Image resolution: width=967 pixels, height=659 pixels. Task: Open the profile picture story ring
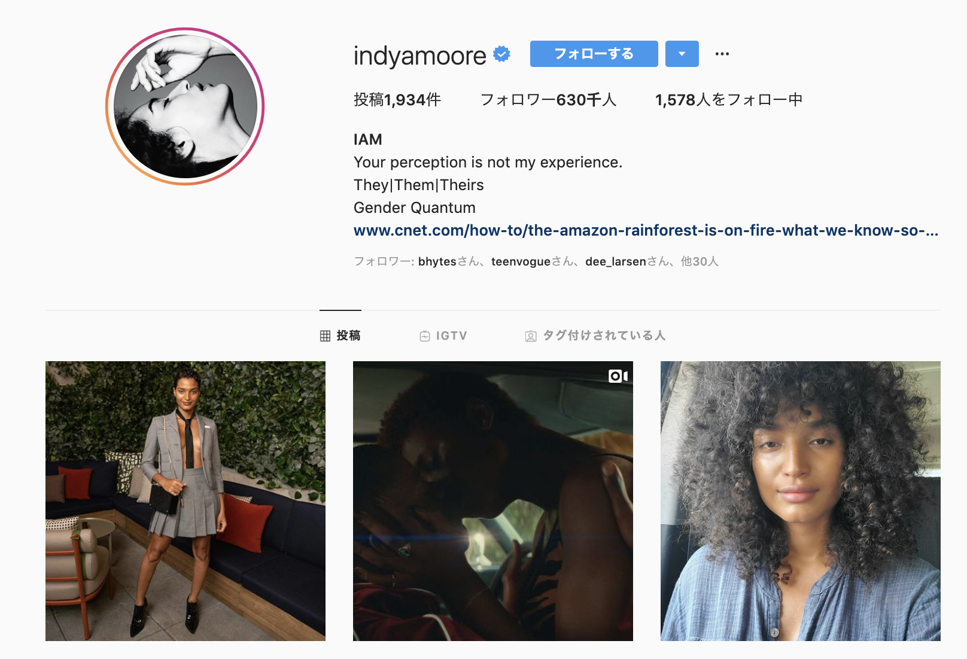[185, 106]
